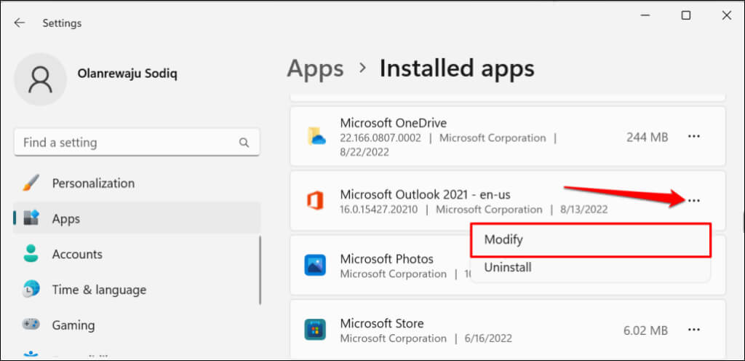Click the Microsoft Photos app icon

coord(316,266)
